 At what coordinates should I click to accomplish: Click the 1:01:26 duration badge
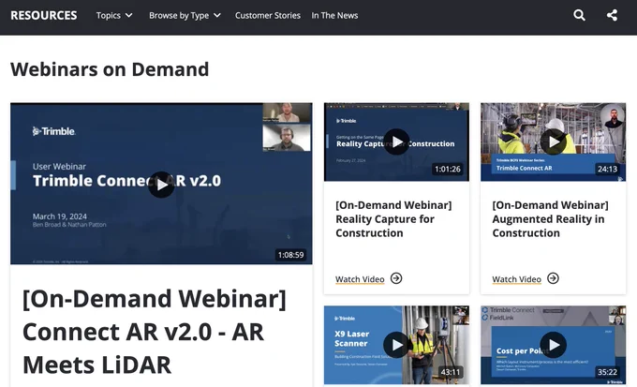[x=448, y=169]
